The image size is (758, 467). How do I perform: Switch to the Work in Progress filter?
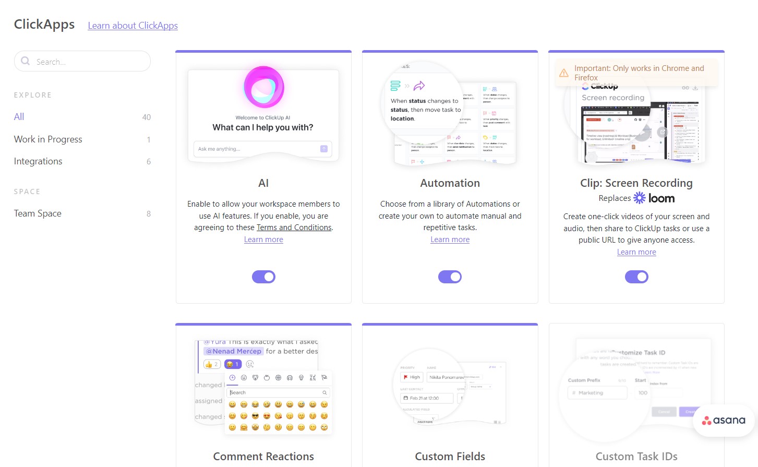(47, 139)
